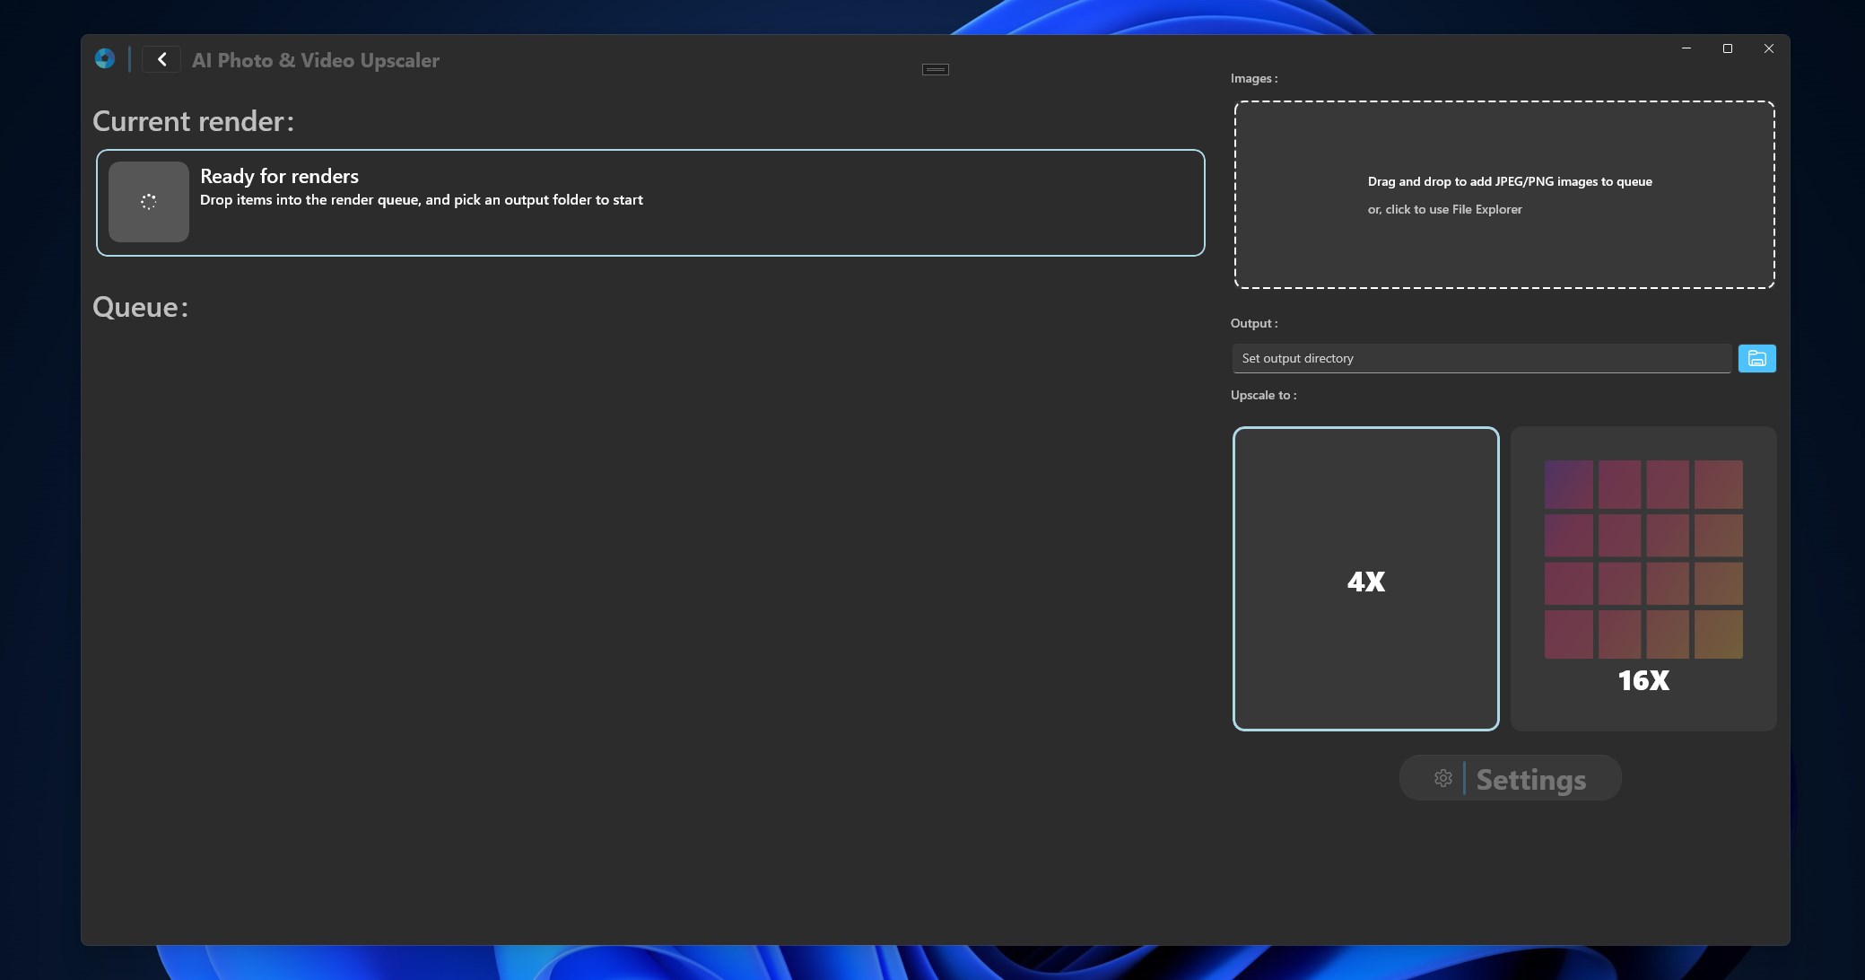This screenshot has height=980, width=1865.
Task: Click to use File Explorer for adding images
Action: [1444, 209]
